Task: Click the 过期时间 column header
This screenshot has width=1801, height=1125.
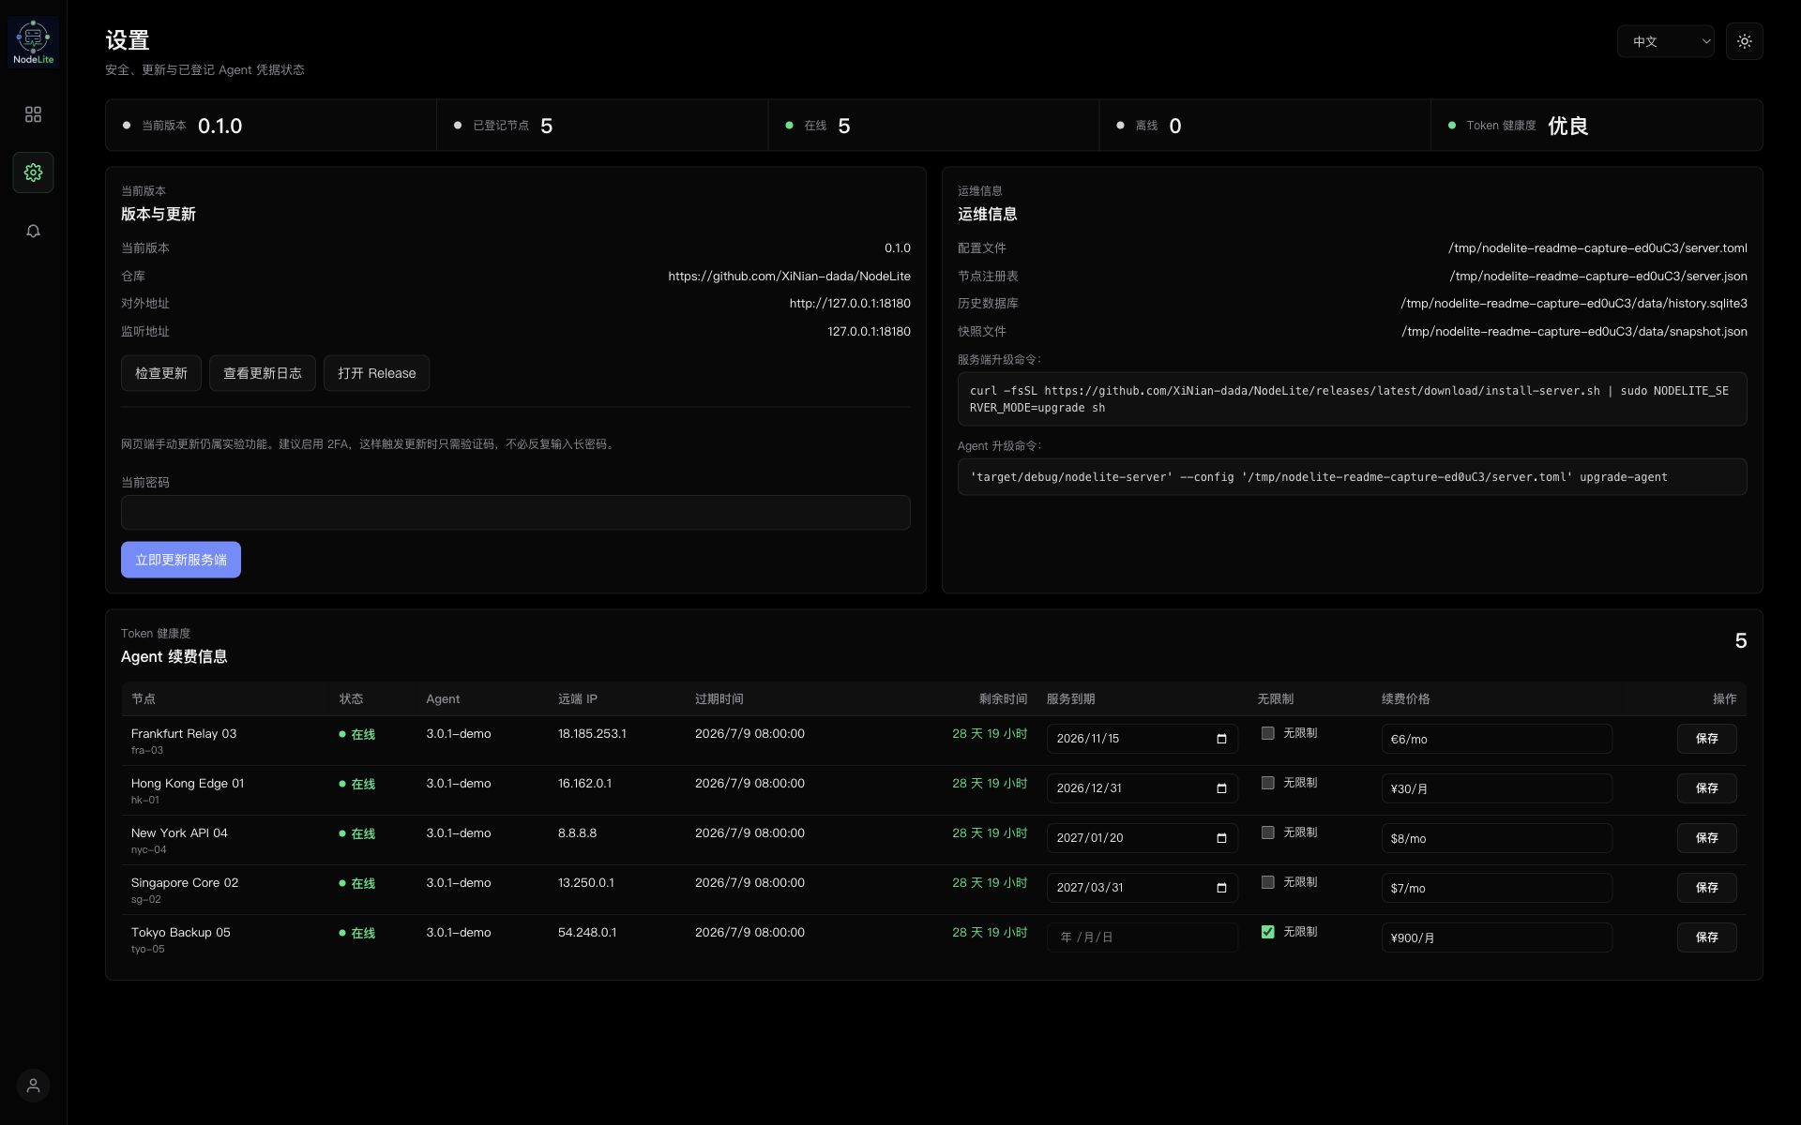Action: click(719, 699)
